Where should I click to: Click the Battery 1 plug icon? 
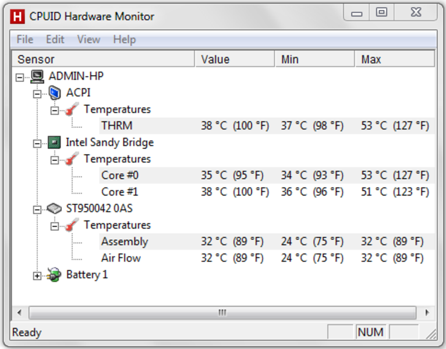tap(54, 275)
